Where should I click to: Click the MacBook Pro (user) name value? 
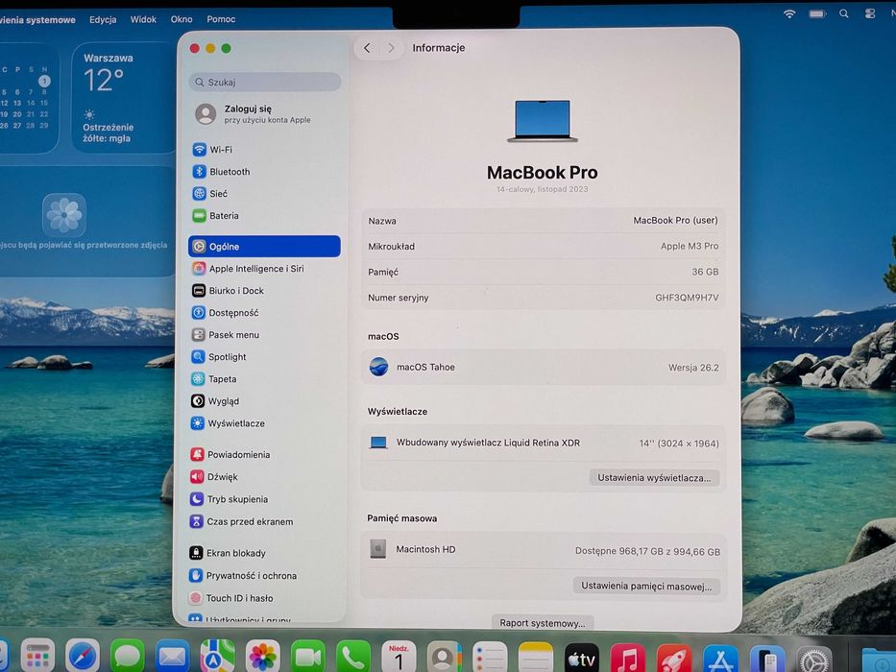click(x=675, y=220)
